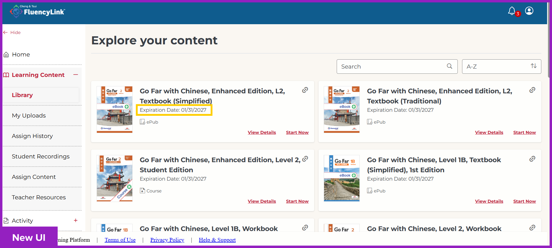The width and height of the screenshot is (552, 248).
Task: View Details for Level 2 Student Edition
Action: [x=262, y=201]
